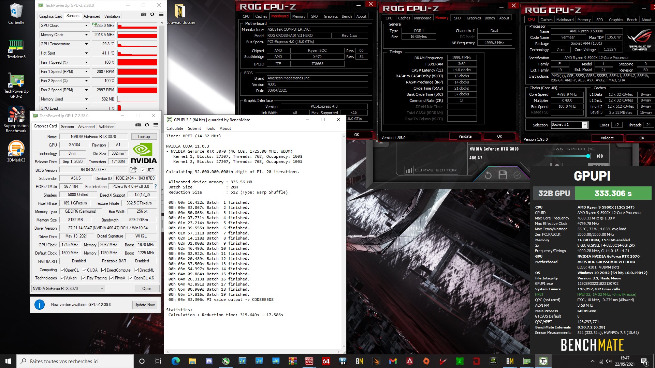Viewport: 655px width, 368px height.
Task: Switch to SPD tab in CPU-Z Memory window
Action: click(457, 18)
